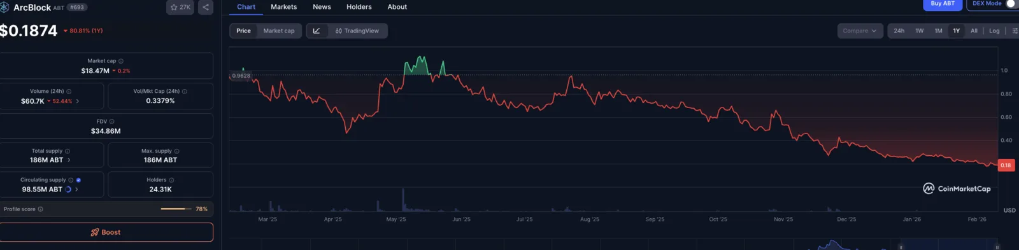Click Vol/Mkt Cap (24h) info icon
The image size is (1019, 250).
pos(185,92)
